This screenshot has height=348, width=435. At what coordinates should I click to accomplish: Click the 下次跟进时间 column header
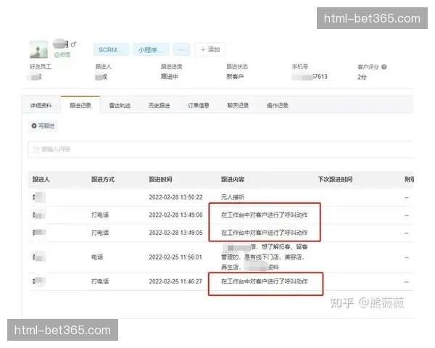[335, 180]
